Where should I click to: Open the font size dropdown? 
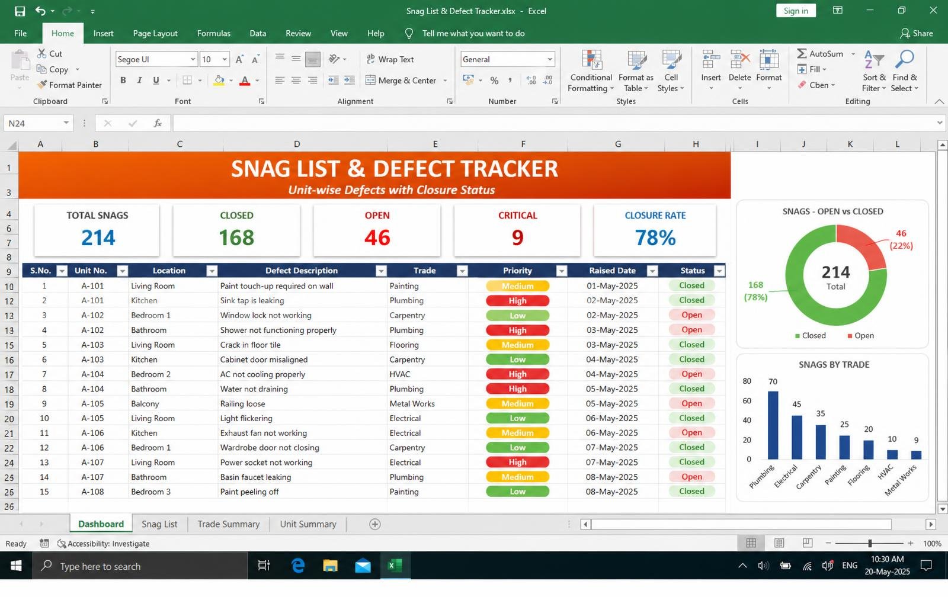pyautogui.click(x=225, y=59)
